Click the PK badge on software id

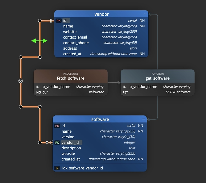coord(57,126)
